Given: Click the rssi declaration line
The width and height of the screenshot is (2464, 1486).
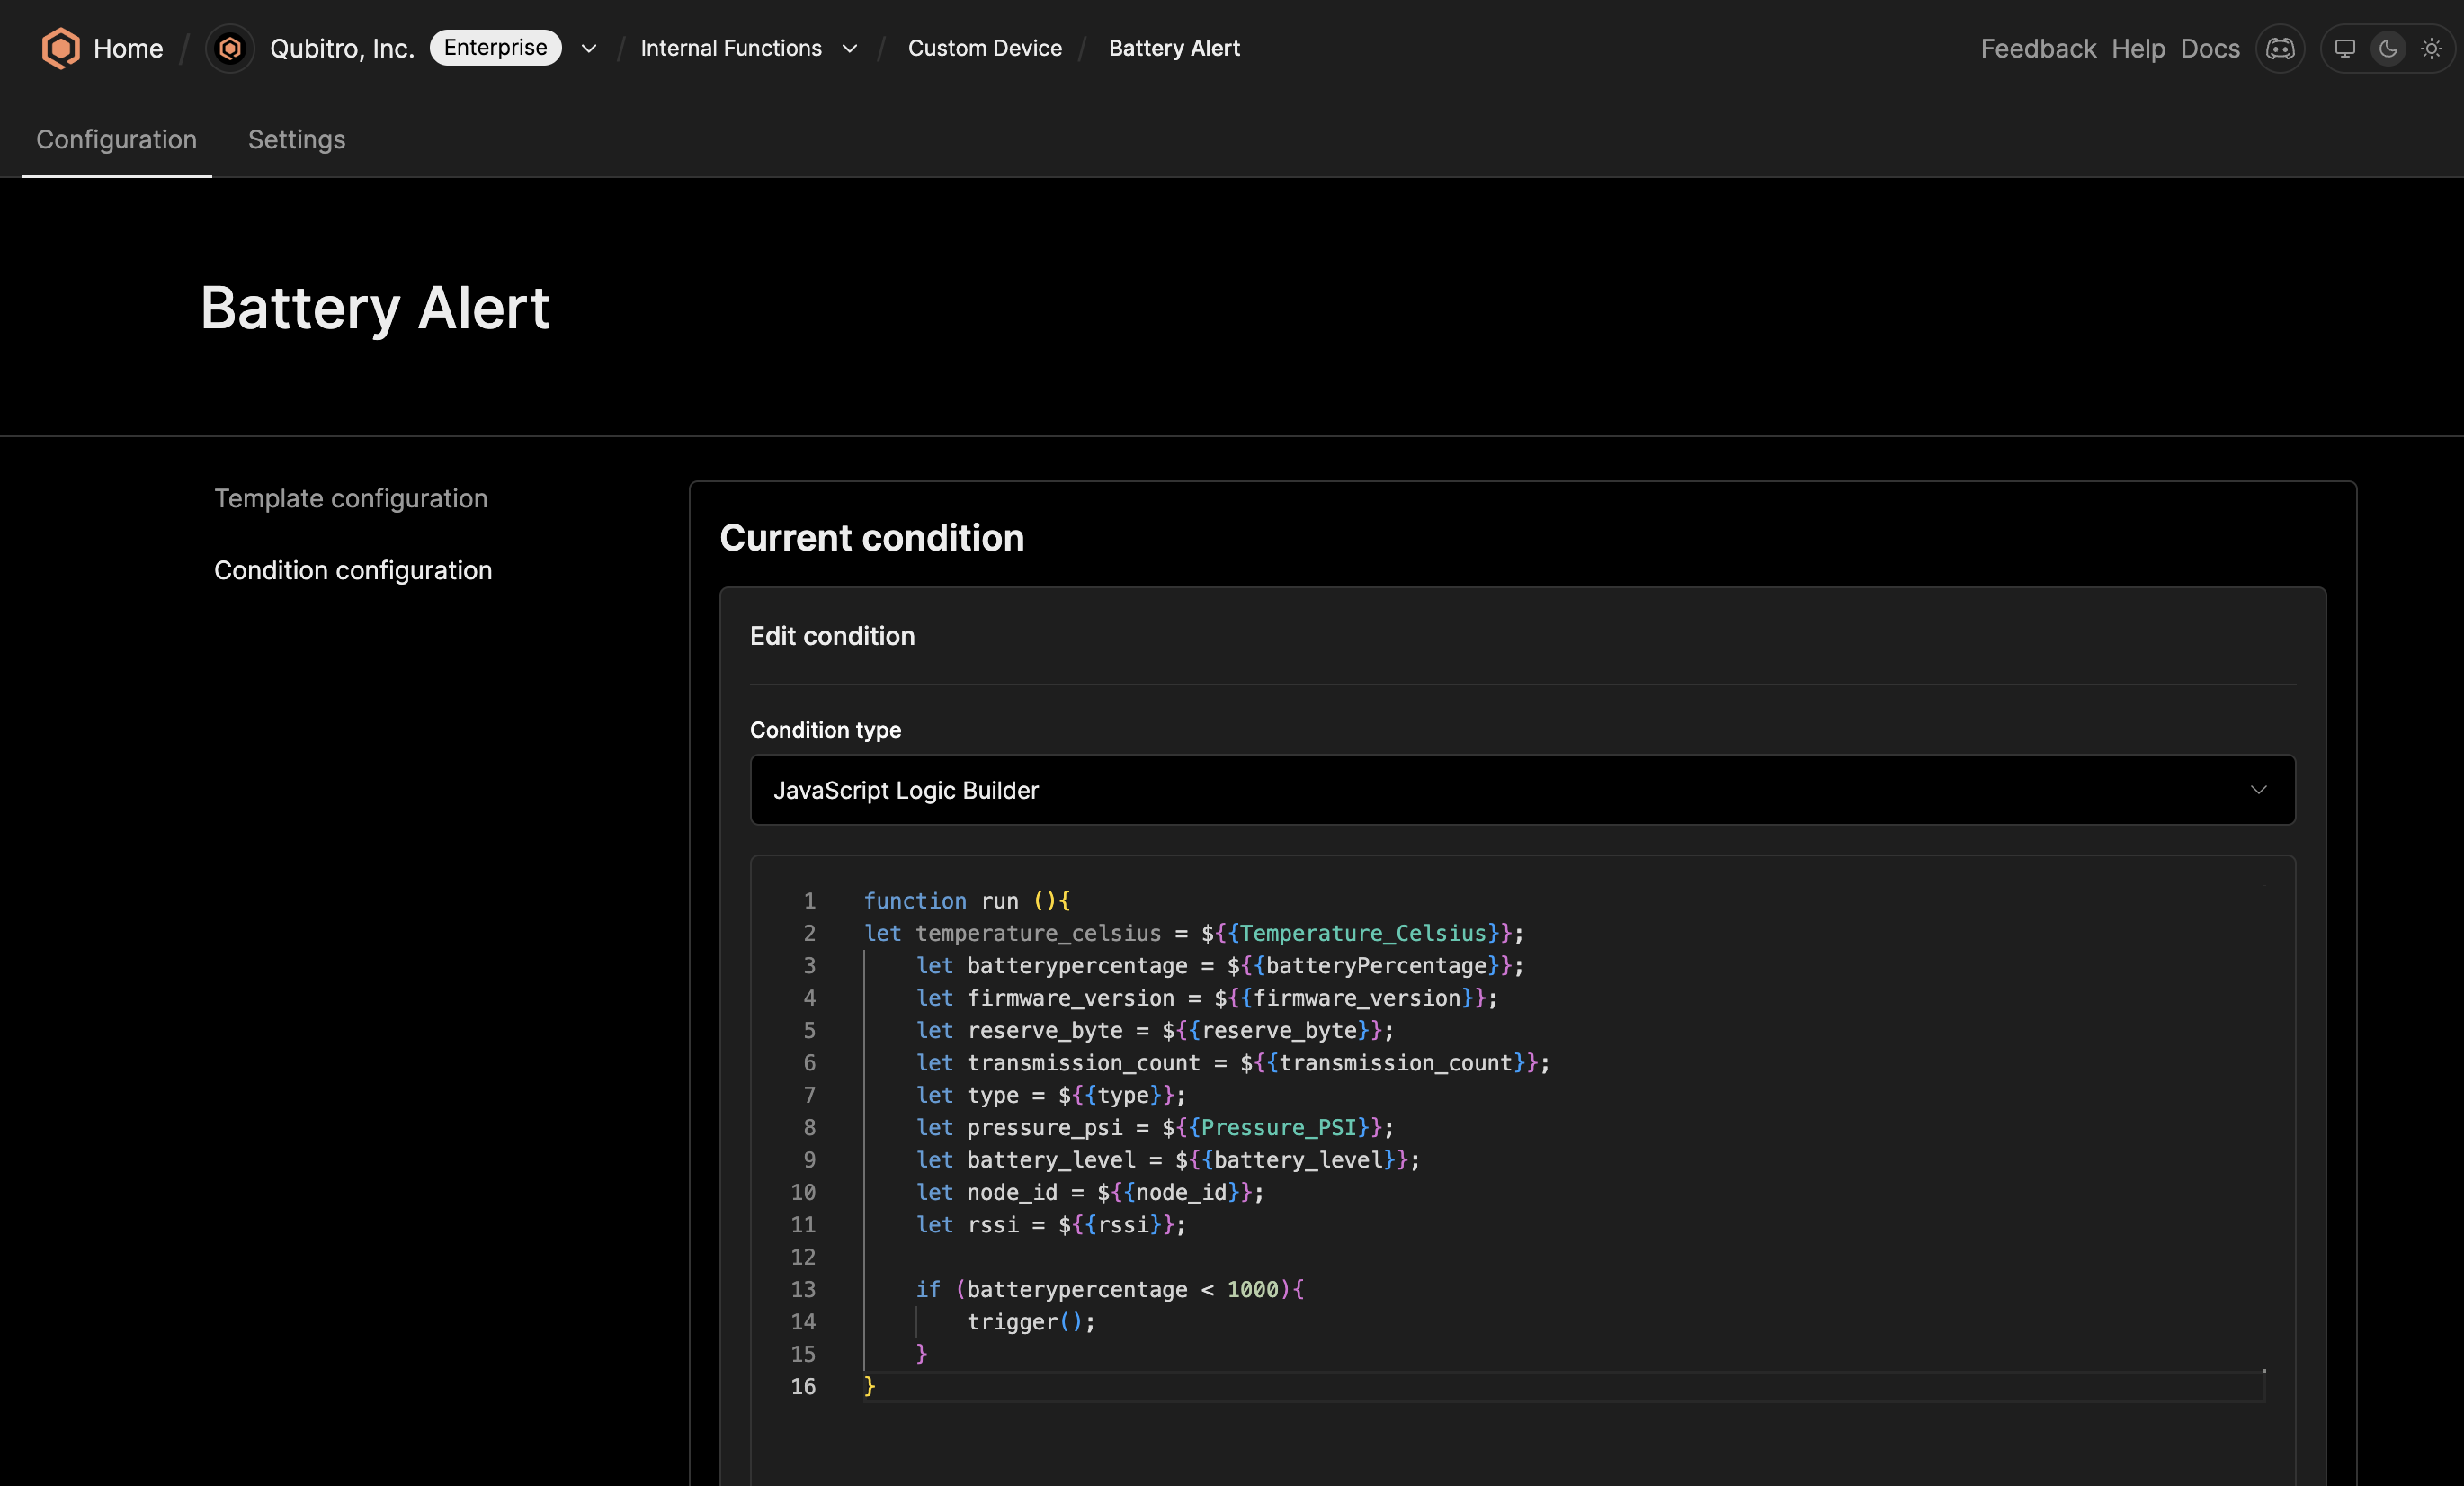Looking at the screenshot, I should [1051, 1224].
